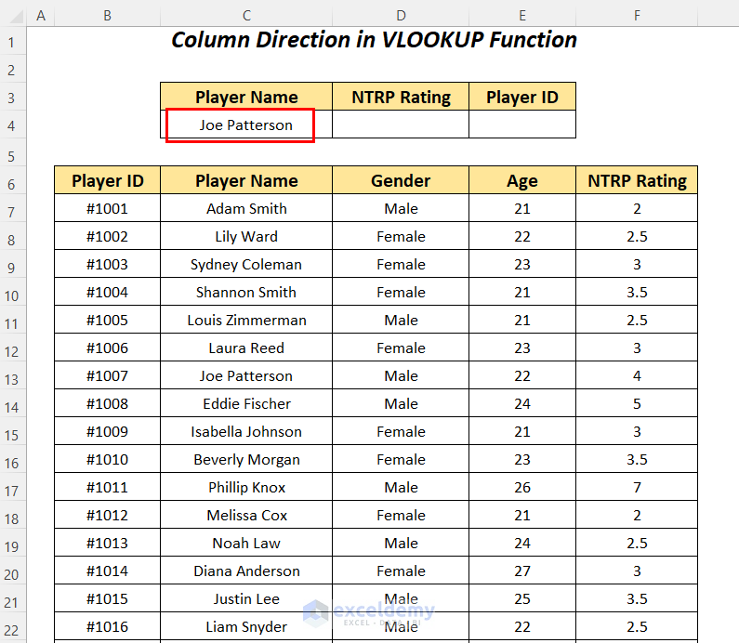Select the column C header

coord(246,16)
